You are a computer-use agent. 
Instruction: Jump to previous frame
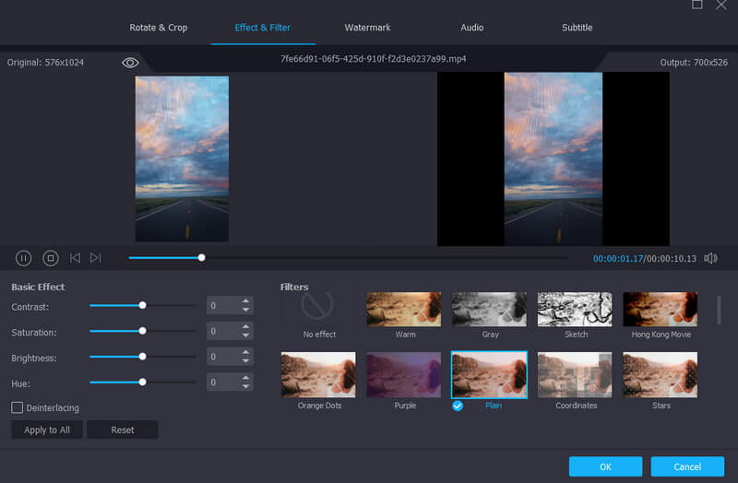(76, 258)
